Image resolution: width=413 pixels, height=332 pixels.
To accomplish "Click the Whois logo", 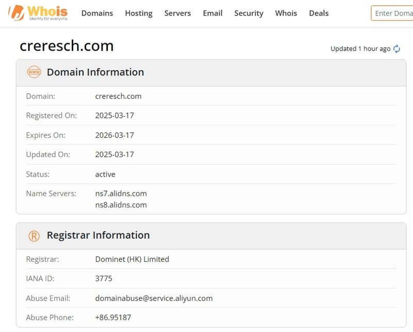I will pos(38,12).
